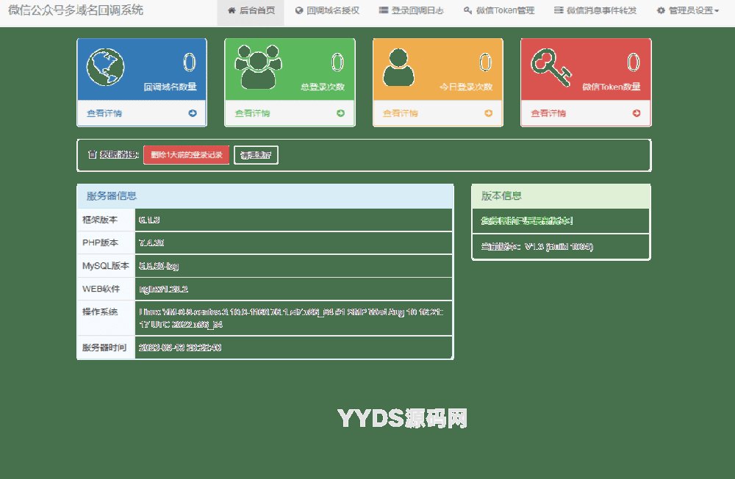Open the 后台首页 home tab
735x479 pixels.
click(x=251, y=10)
